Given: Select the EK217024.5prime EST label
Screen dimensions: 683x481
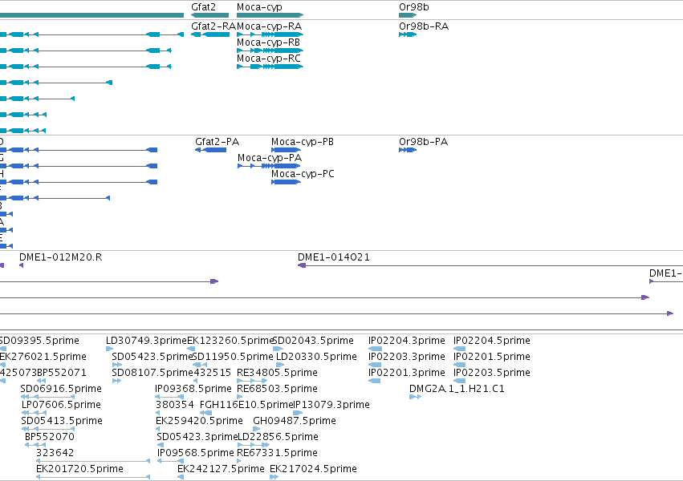Looking at the screenshot, I should pyautogui.click(x=313, y=469).
